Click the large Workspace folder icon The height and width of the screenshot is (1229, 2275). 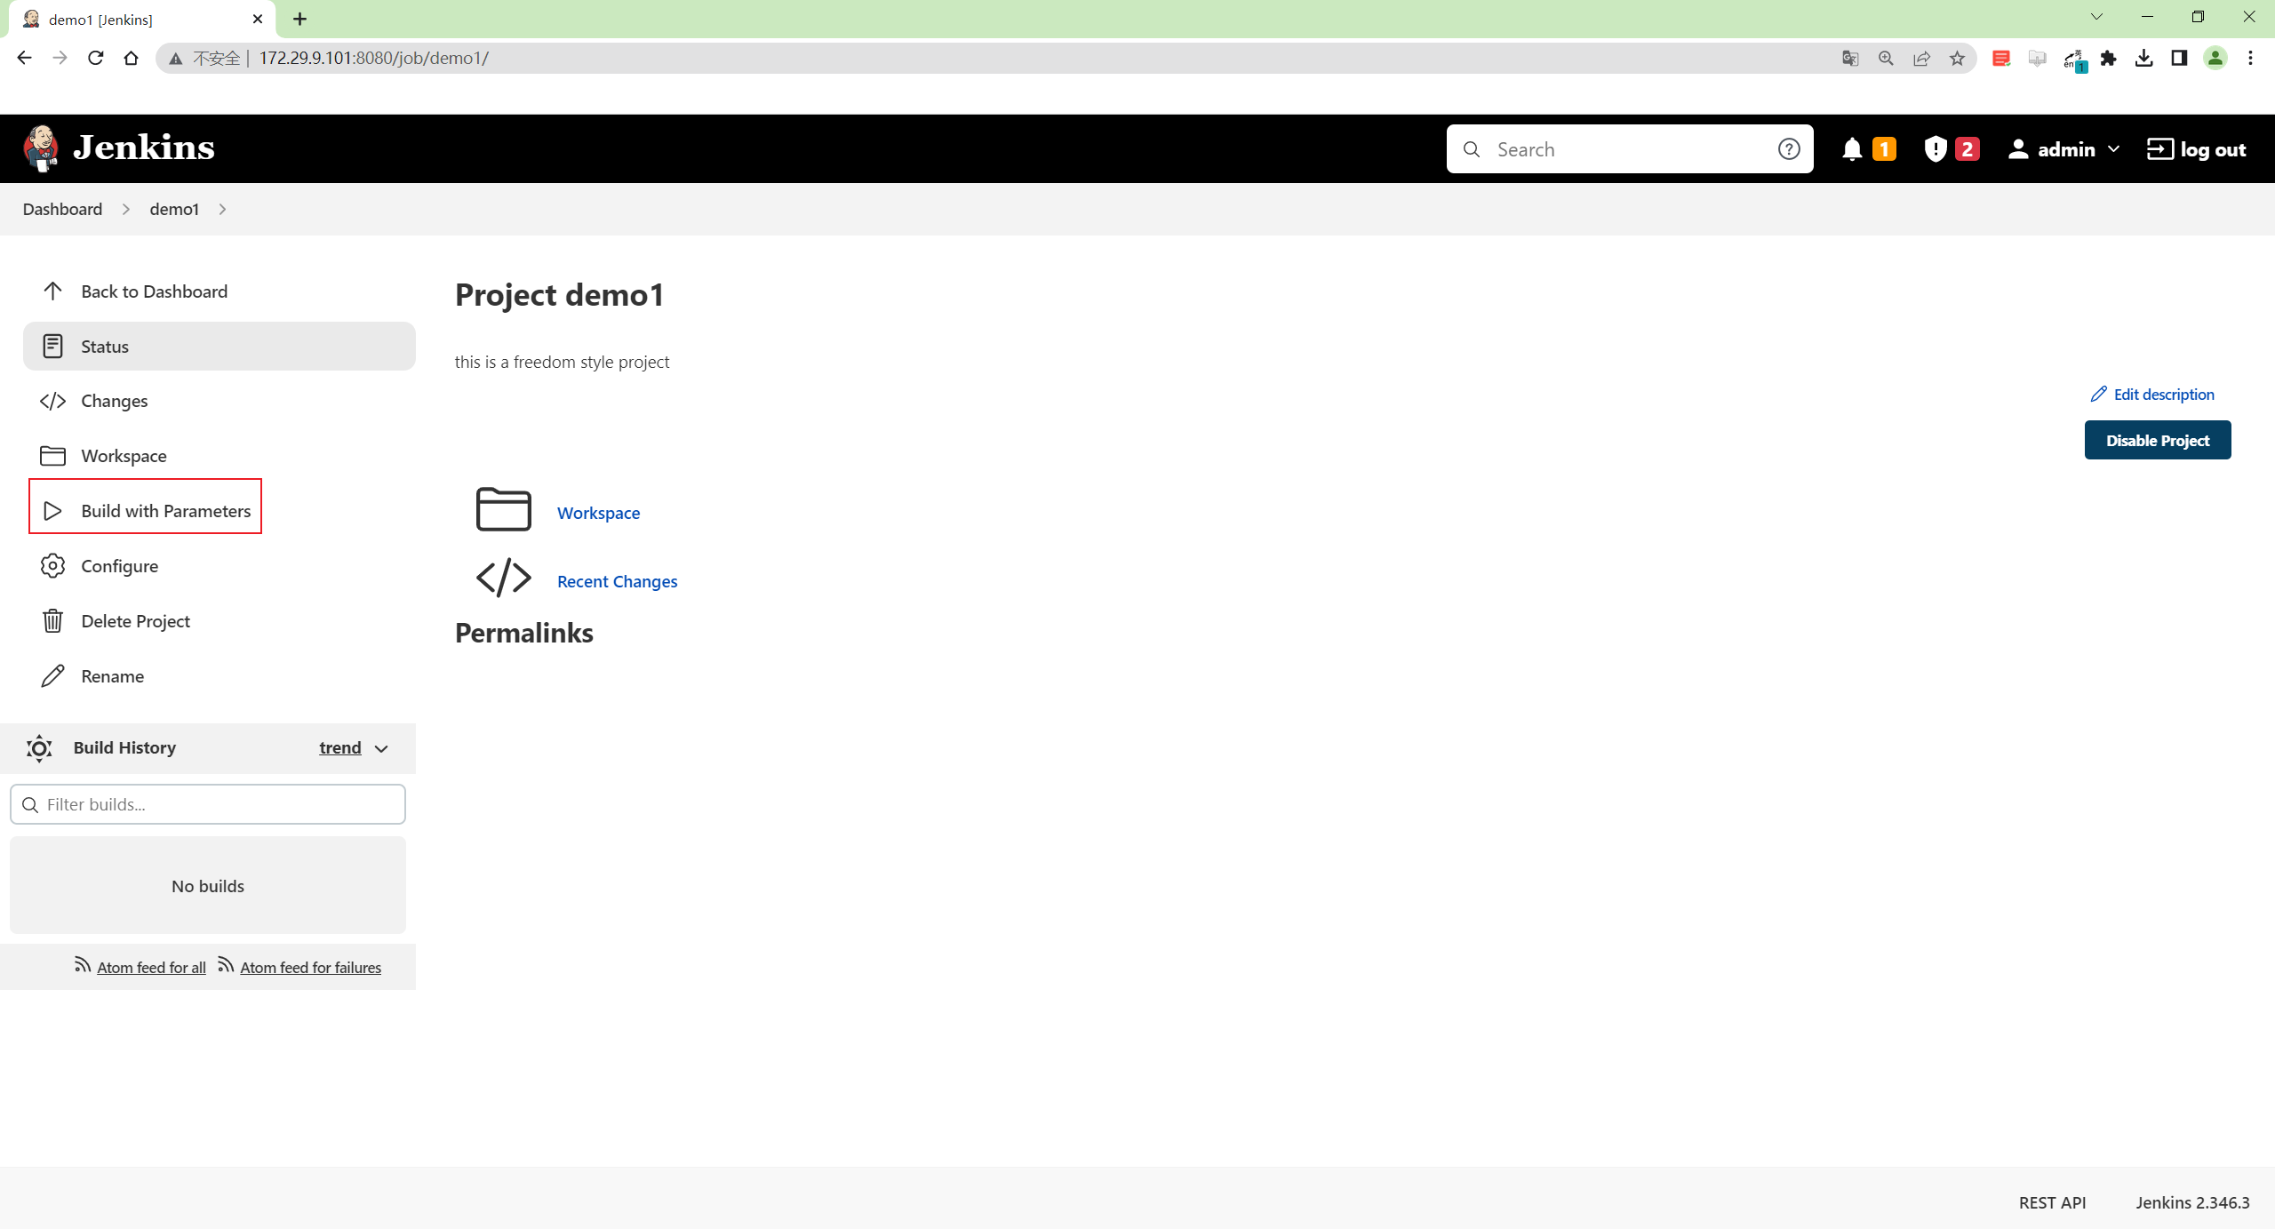[x=504, y=509]
